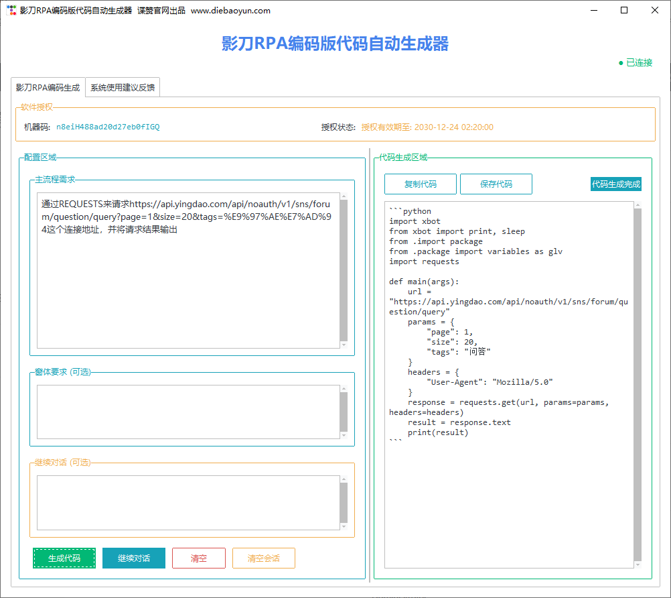Minimize the application window
671x598 pixels.
(593, 10)
